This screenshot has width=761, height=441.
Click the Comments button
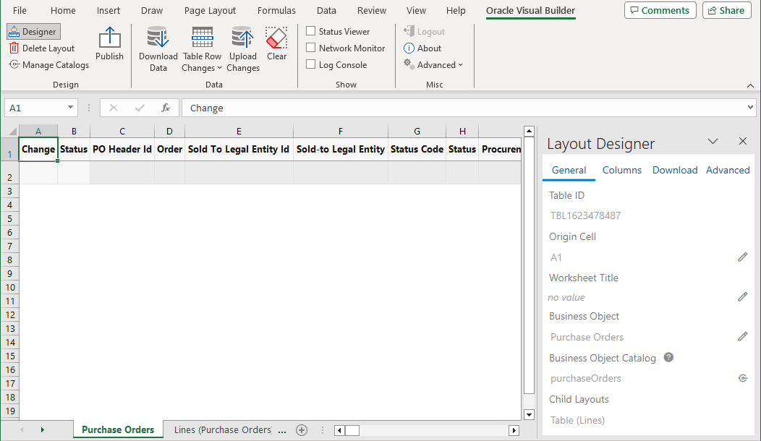point(660,10)
